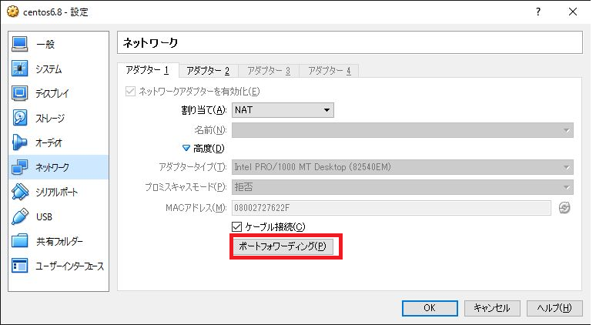Collapse the 高度 disclosure triangle
Image resolution: width=596 pixels, height=325 pixels.
pyautogui.click(x=186, y=148)
